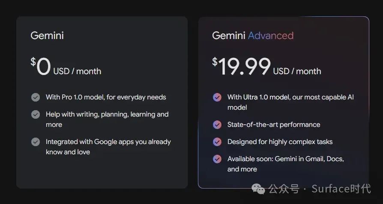Click 'Designed for highly complex tasks' text

pos(280,142)
